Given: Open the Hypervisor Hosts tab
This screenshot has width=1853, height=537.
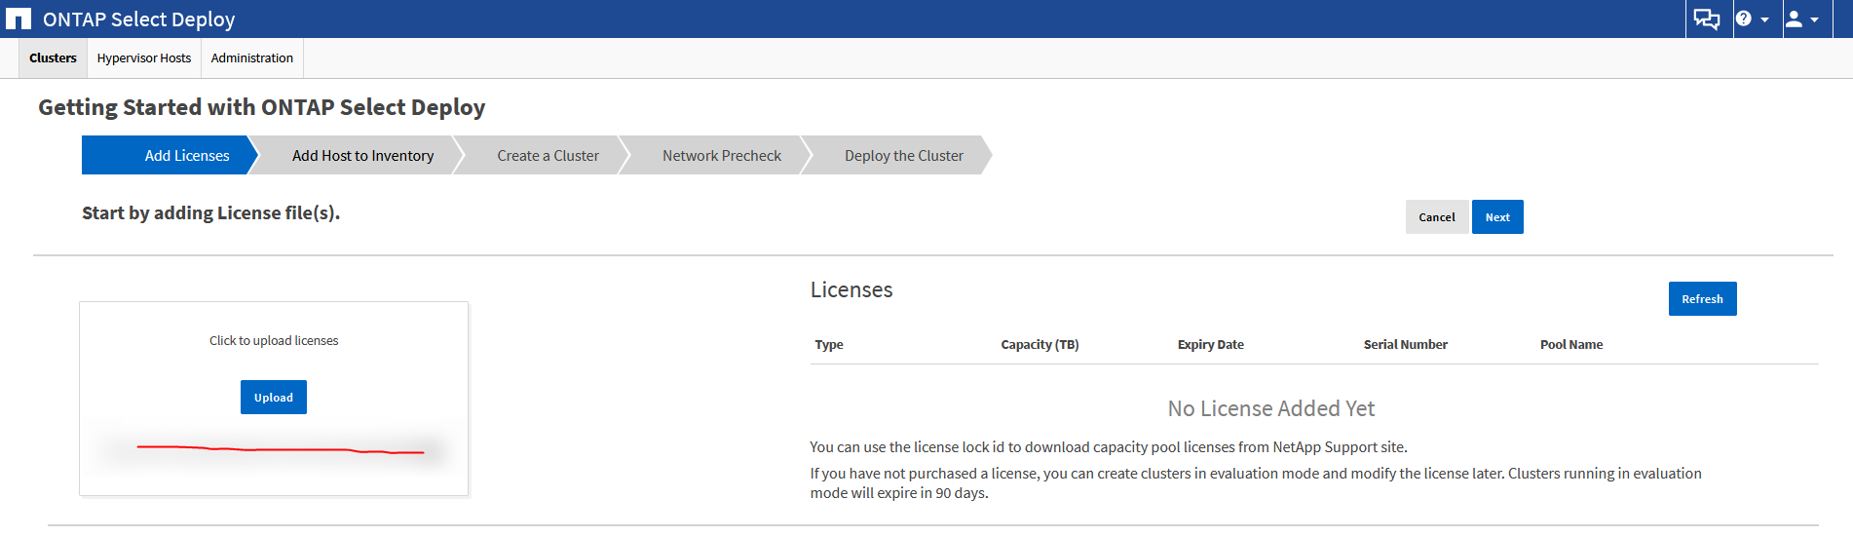Looking at the screenshot, I should pos(144,58).
